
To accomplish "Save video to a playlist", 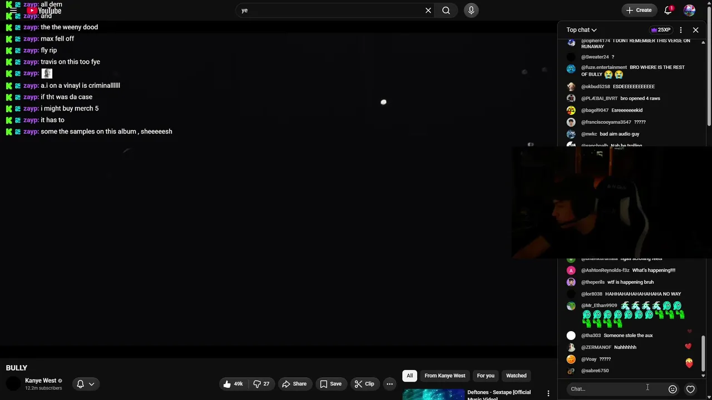I will [x=330, y=384].
